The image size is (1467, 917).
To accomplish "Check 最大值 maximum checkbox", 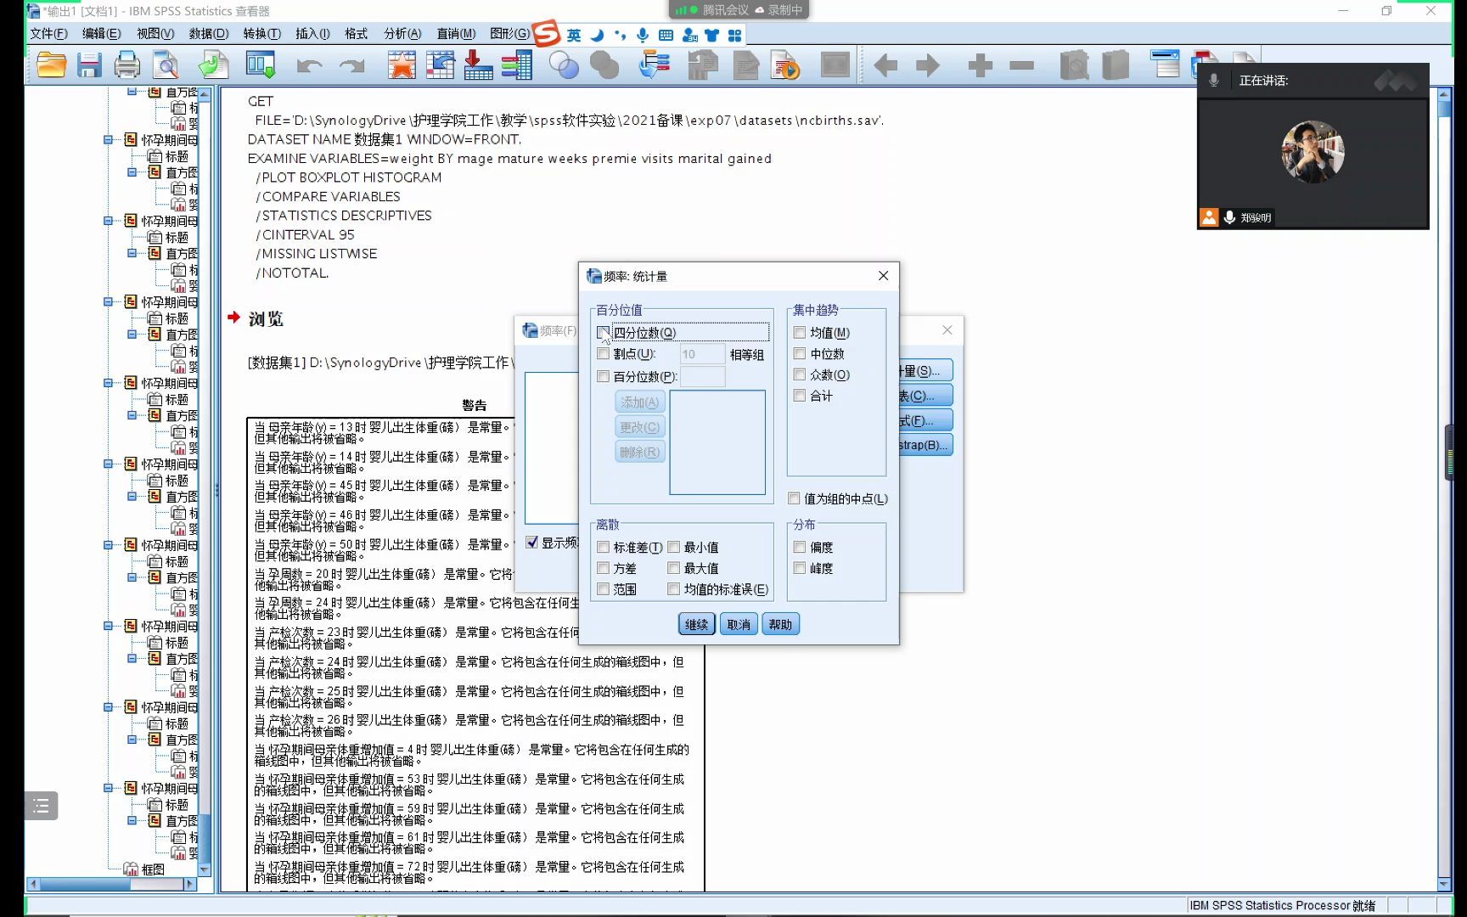I will tap(673, 568).
